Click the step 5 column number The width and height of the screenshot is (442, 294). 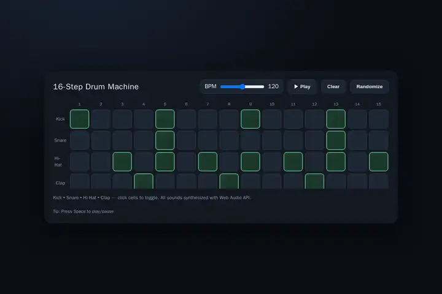point(165,104)
